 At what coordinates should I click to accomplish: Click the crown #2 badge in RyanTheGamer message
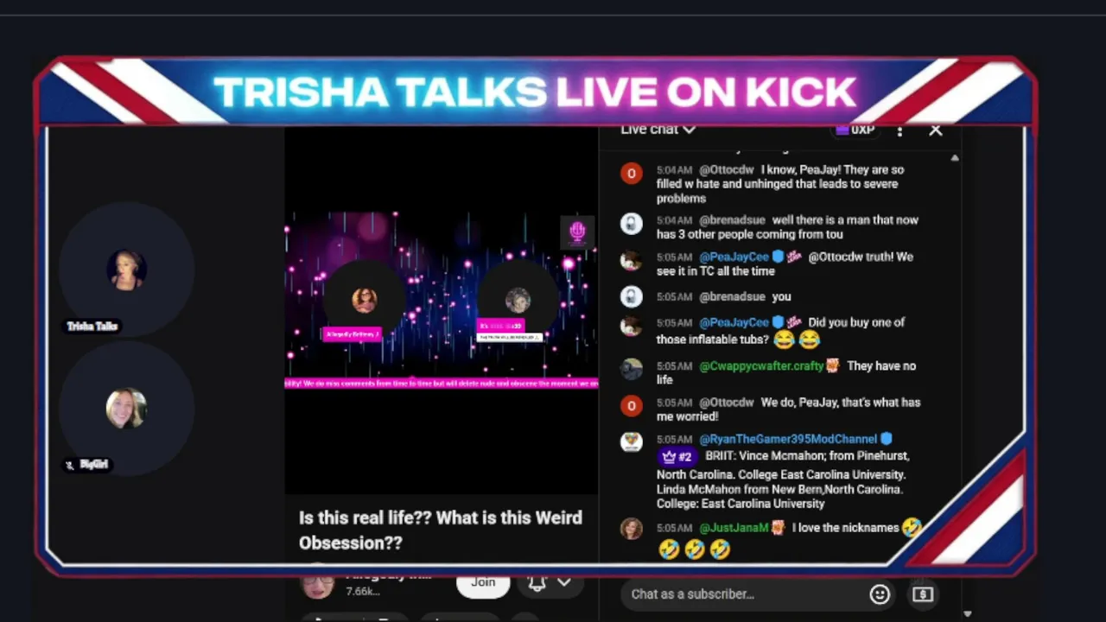point(677,456)
